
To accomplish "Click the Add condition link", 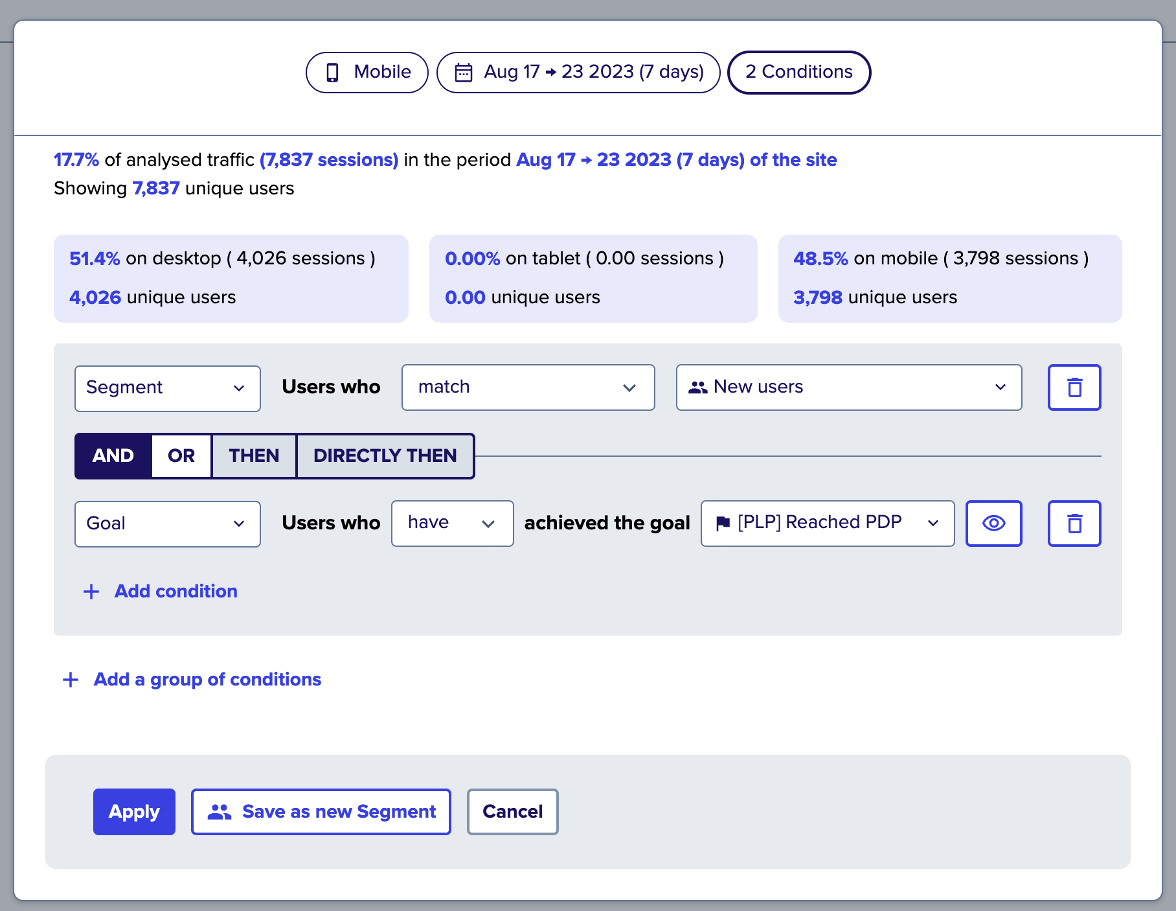I will coord(176,592).
